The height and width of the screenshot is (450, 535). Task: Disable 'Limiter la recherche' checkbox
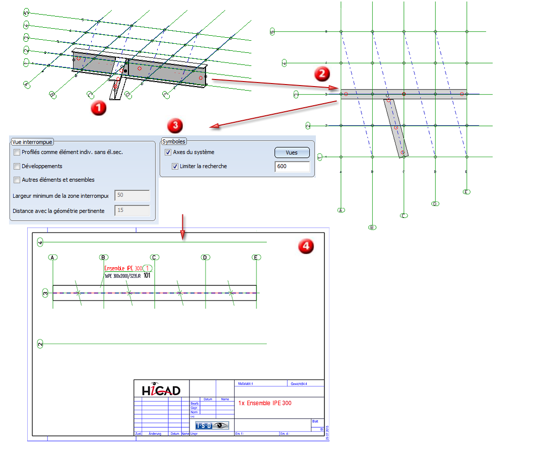click(175, 166)
